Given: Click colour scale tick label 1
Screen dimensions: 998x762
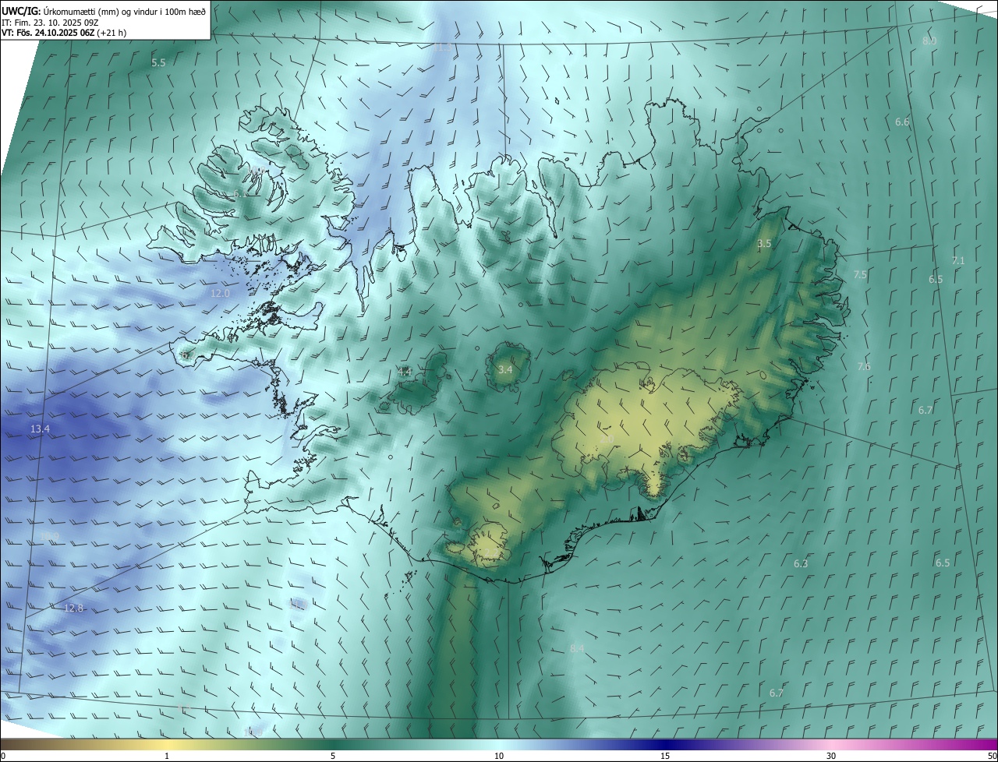Looking at the screenshot, I should tap(167, 757).
